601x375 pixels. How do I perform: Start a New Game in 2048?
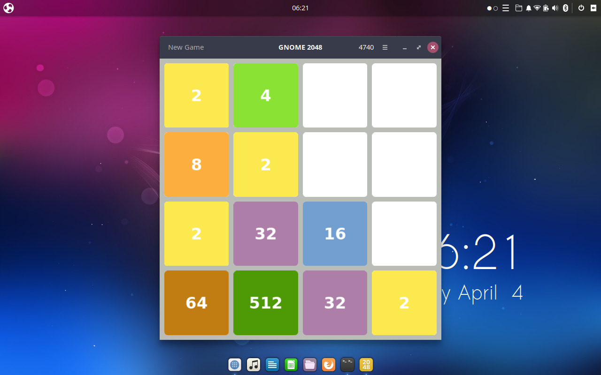pos(186,47)
